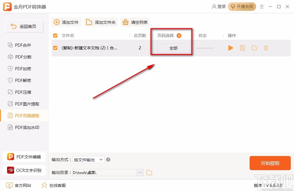Open the hamburger menu at top right
The image size is (294, 191).
[262, 6]
